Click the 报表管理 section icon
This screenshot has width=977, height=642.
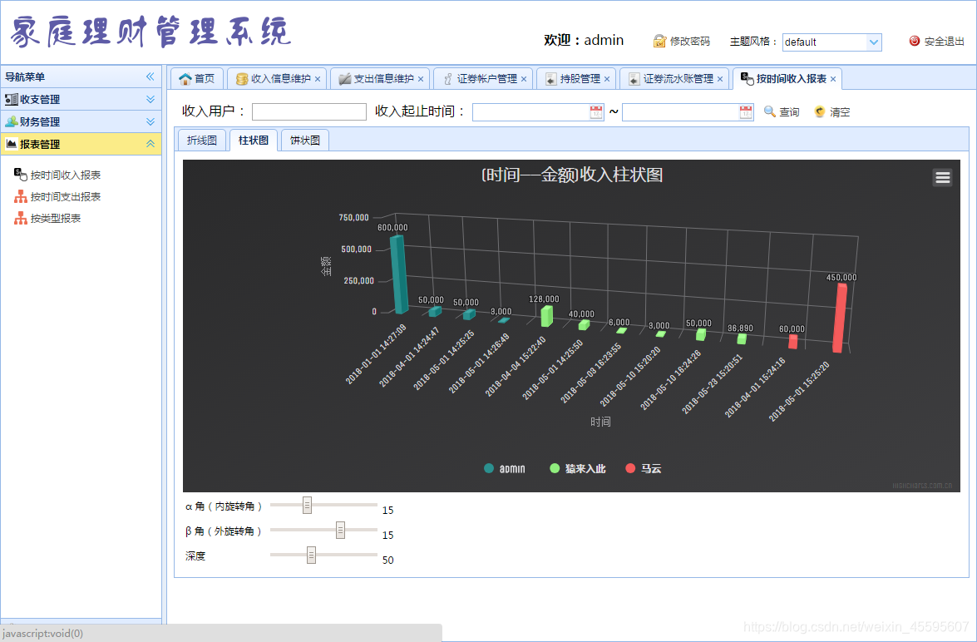tap(11, 144)
